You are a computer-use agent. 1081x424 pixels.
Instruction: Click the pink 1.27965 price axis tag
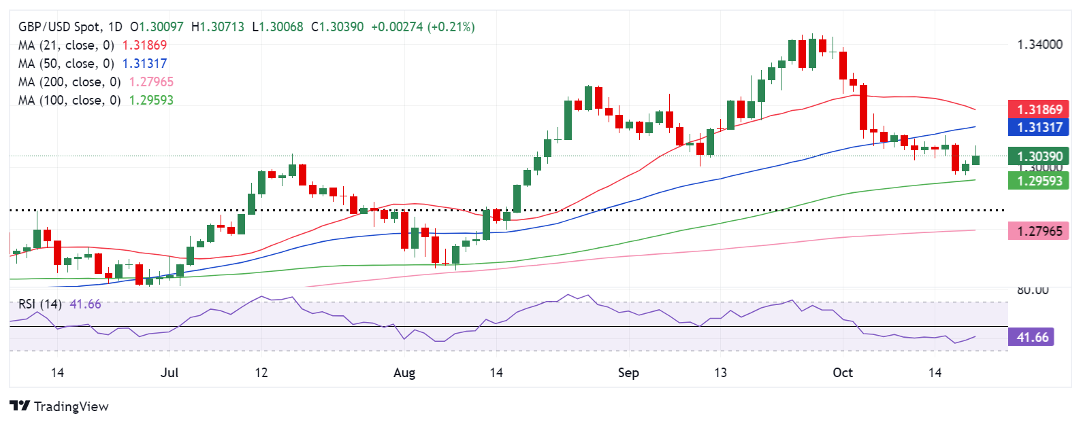coord(1039,231)
